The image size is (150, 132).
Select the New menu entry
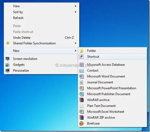pos(42,51)
